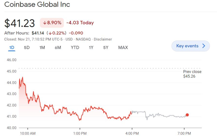
Task: Open the Disclaimer link
Action: click(103, 39)
